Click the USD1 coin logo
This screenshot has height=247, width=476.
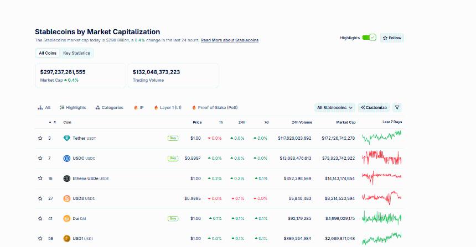pyautogui.click(x=67, y=239)
